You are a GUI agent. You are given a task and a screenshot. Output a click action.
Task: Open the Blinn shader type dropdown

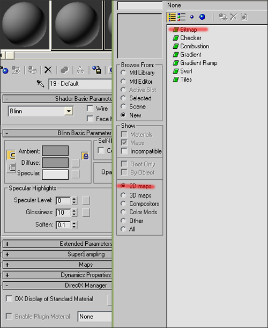(x=69, y=111)
